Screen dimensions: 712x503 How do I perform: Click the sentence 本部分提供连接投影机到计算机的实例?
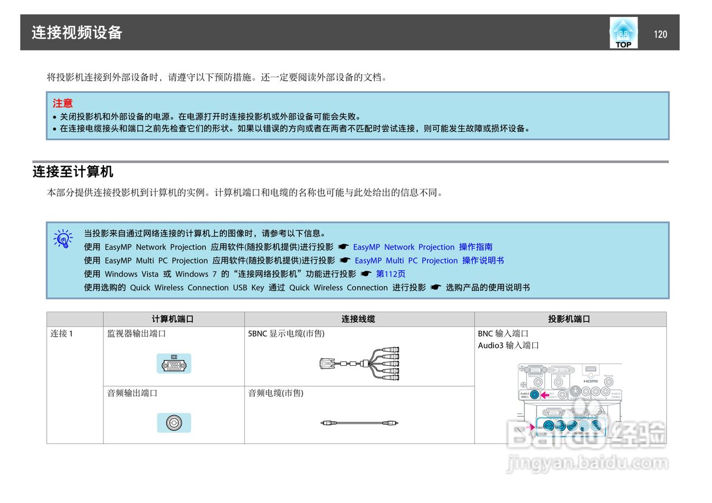pyautogui.click(x=245, y=193)
